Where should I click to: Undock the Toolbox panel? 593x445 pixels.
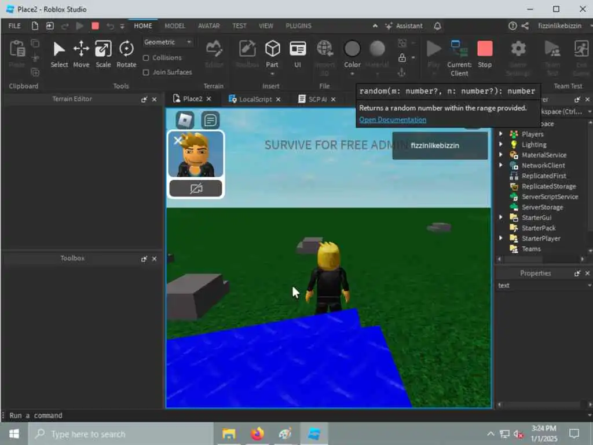[x=144, y=259]
